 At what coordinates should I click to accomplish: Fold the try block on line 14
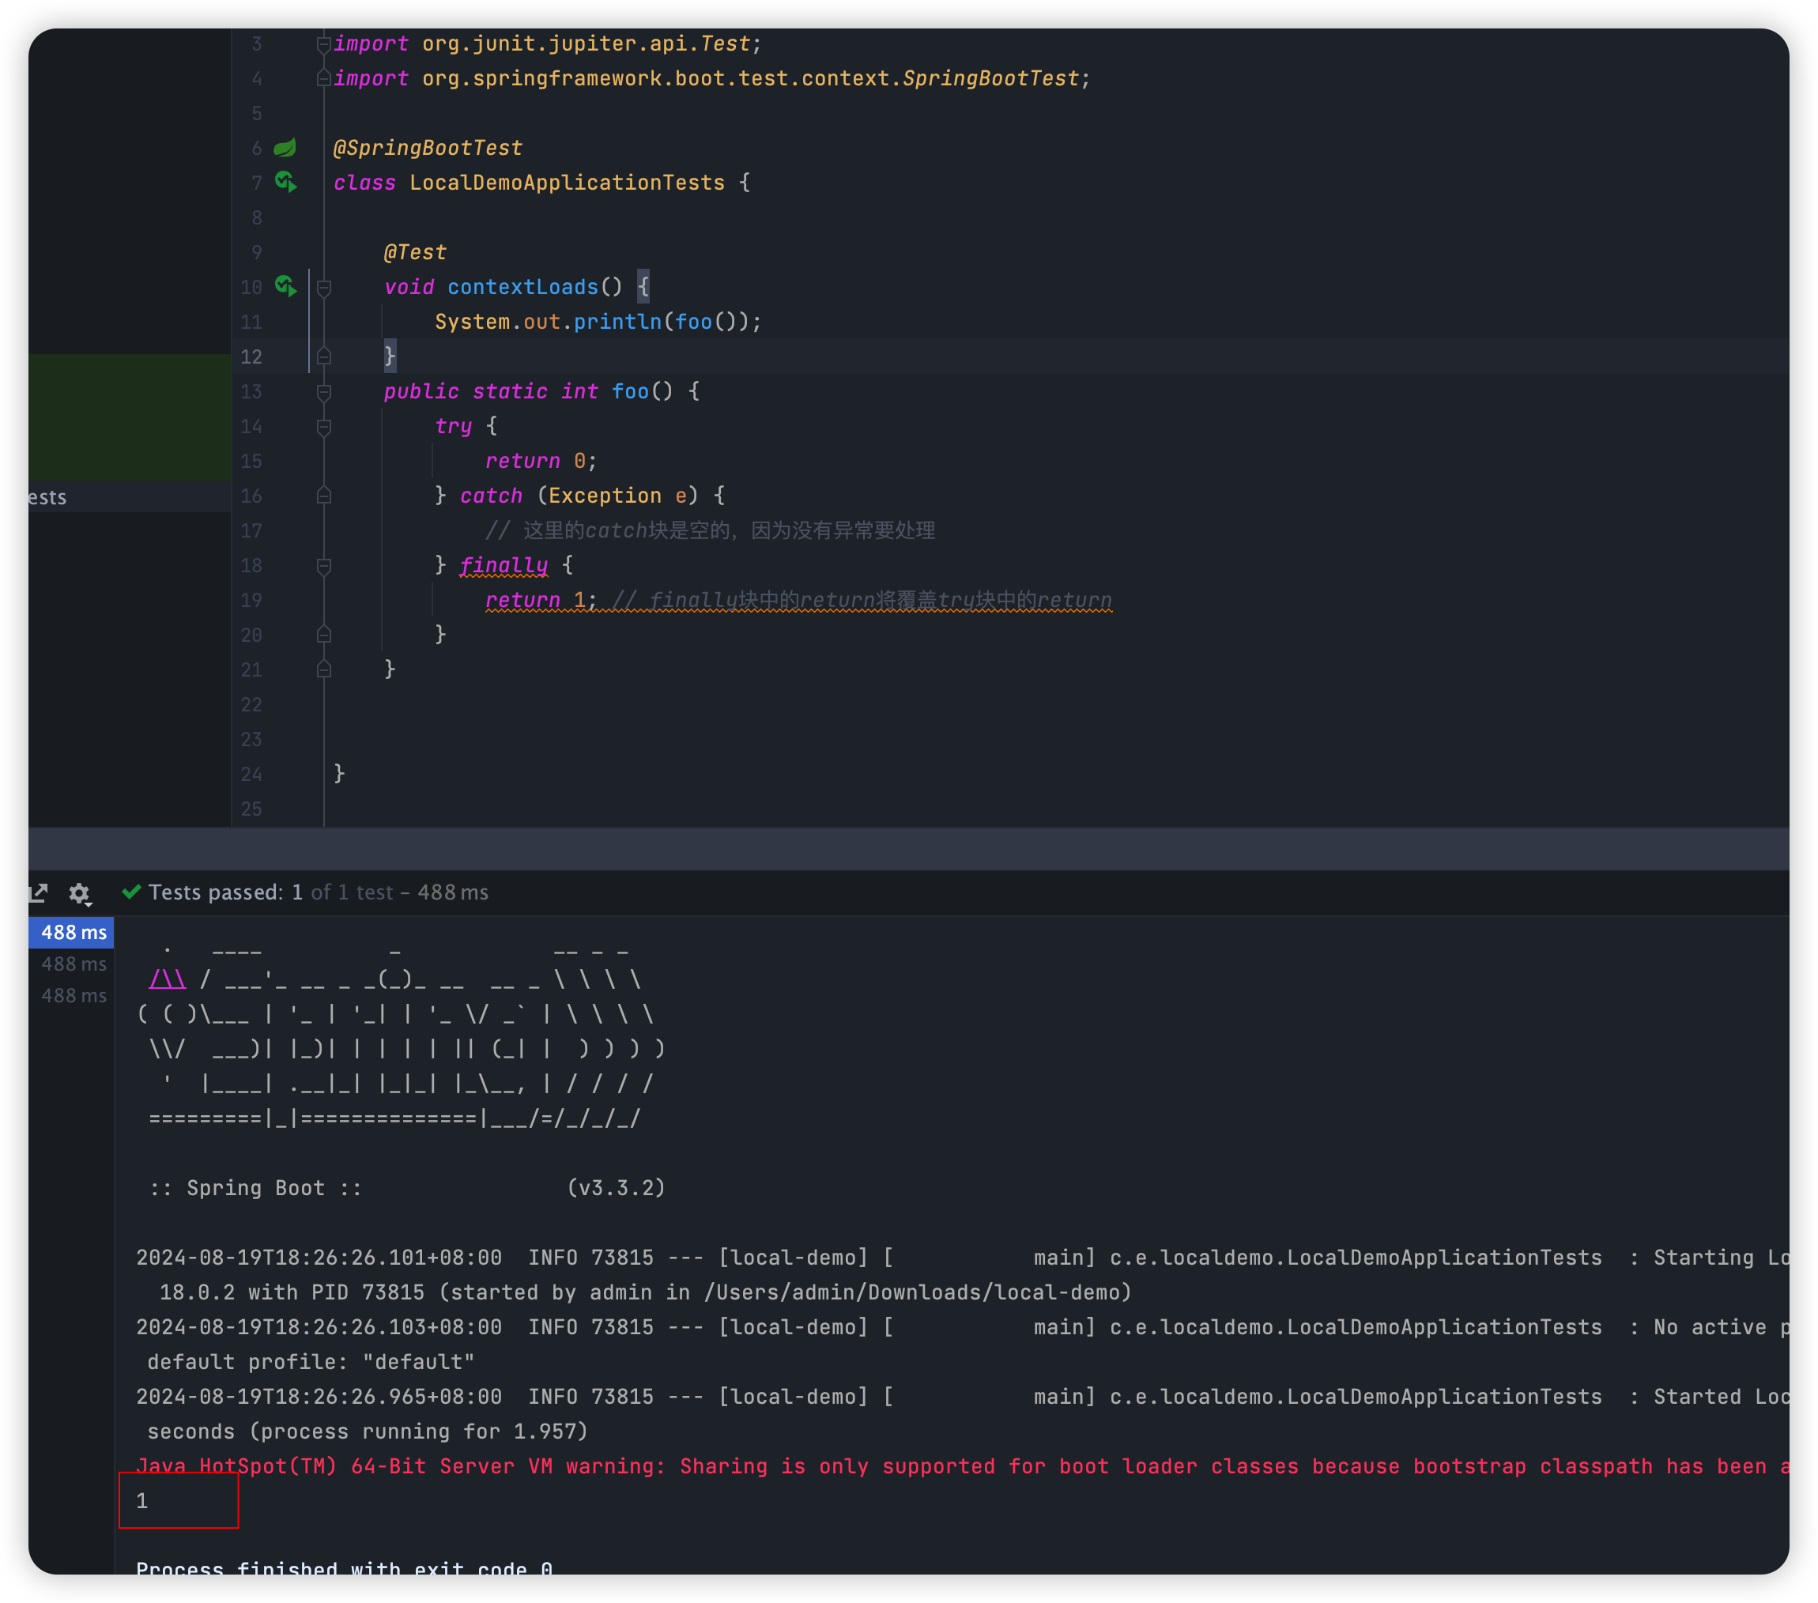(x=324, y=426)
